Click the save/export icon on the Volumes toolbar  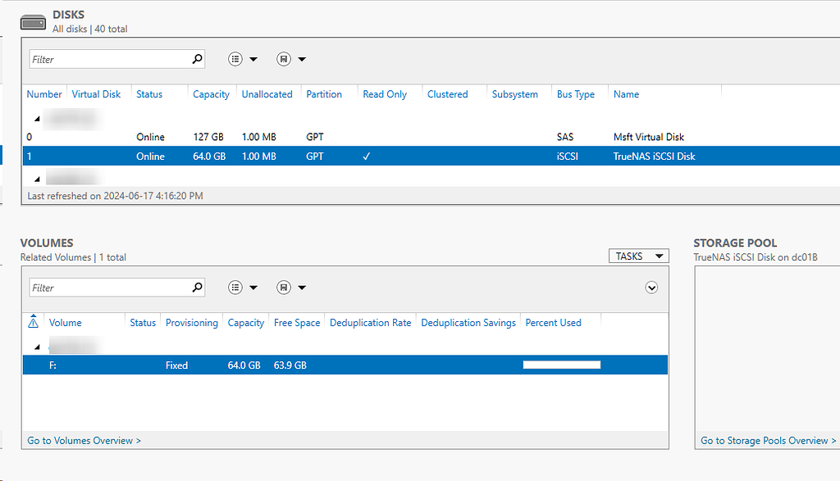click(x=282, y=288)
